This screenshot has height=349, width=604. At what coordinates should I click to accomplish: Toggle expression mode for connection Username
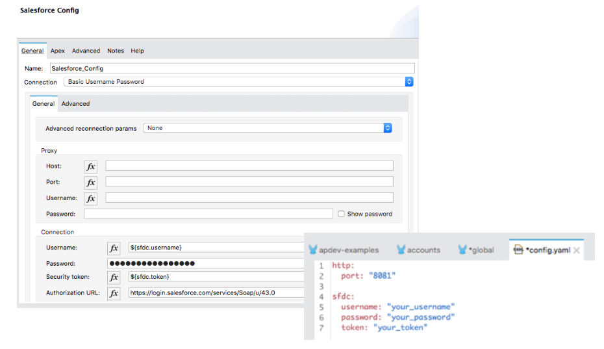point(114,248)
